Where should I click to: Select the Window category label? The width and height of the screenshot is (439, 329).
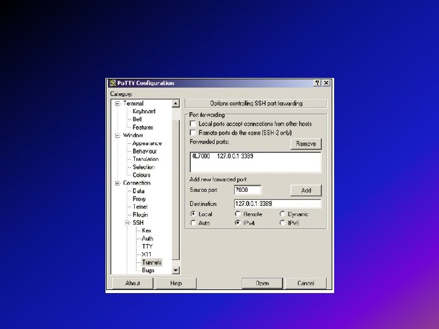133,135
